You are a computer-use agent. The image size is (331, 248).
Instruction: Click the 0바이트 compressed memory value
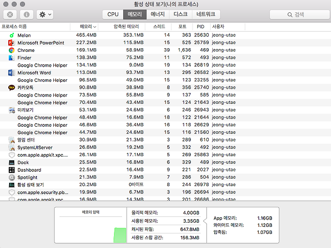pos(136,185)
